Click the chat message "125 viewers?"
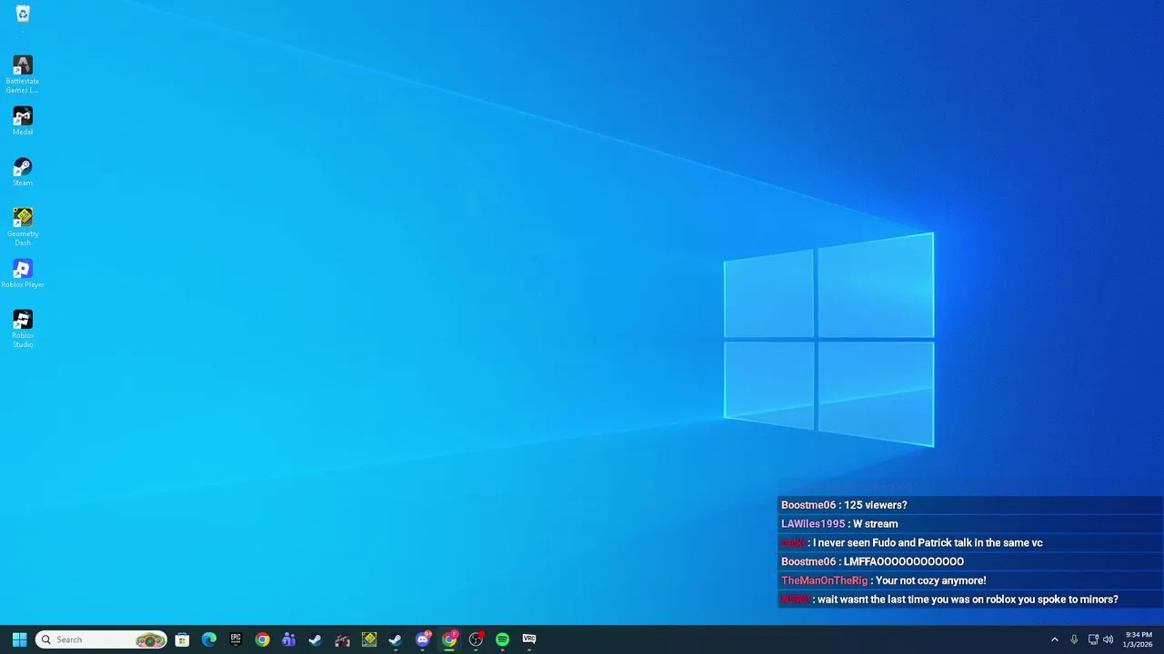Image resolution: width=1164 pixels, height=654 pixels. pos(876,505)
